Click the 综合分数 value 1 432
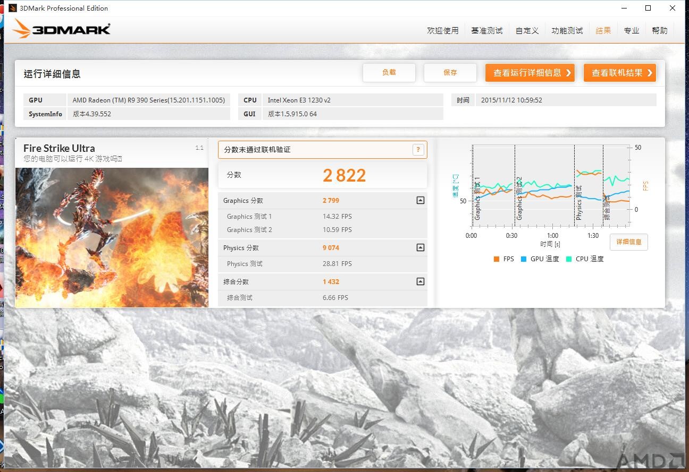This screenshot has width=689, height=472. 331,282
